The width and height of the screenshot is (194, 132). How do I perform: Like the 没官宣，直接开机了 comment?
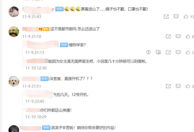pyautogui.click(x=188, y=86)
